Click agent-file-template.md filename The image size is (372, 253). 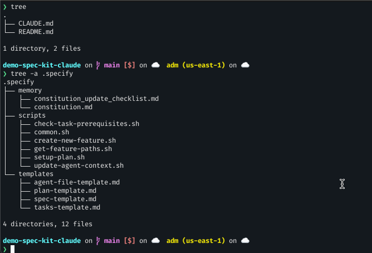point(77,182)
